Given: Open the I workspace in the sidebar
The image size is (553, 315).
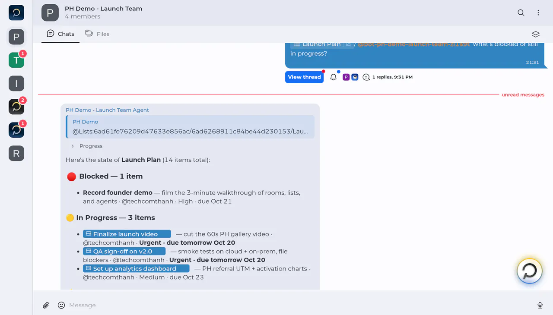Looking at the screenshot, I should coord(16,84).
